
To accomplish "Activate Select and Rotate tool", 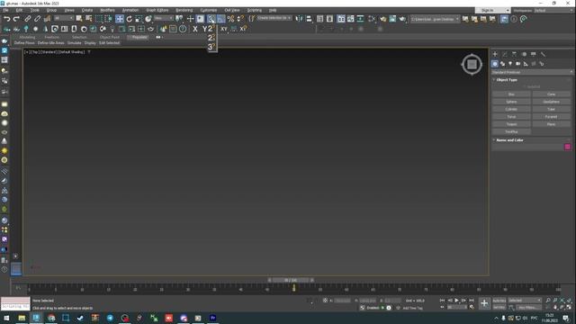I will click(129, 19).
